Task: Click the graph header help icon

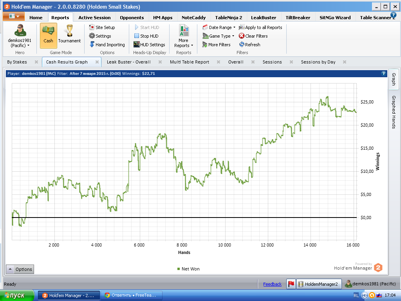Action: (x=383, y=73)
